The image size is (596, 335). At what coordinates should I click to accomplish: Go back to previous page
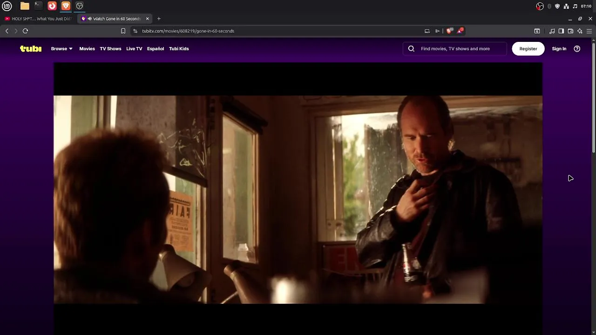pos(7,31)
